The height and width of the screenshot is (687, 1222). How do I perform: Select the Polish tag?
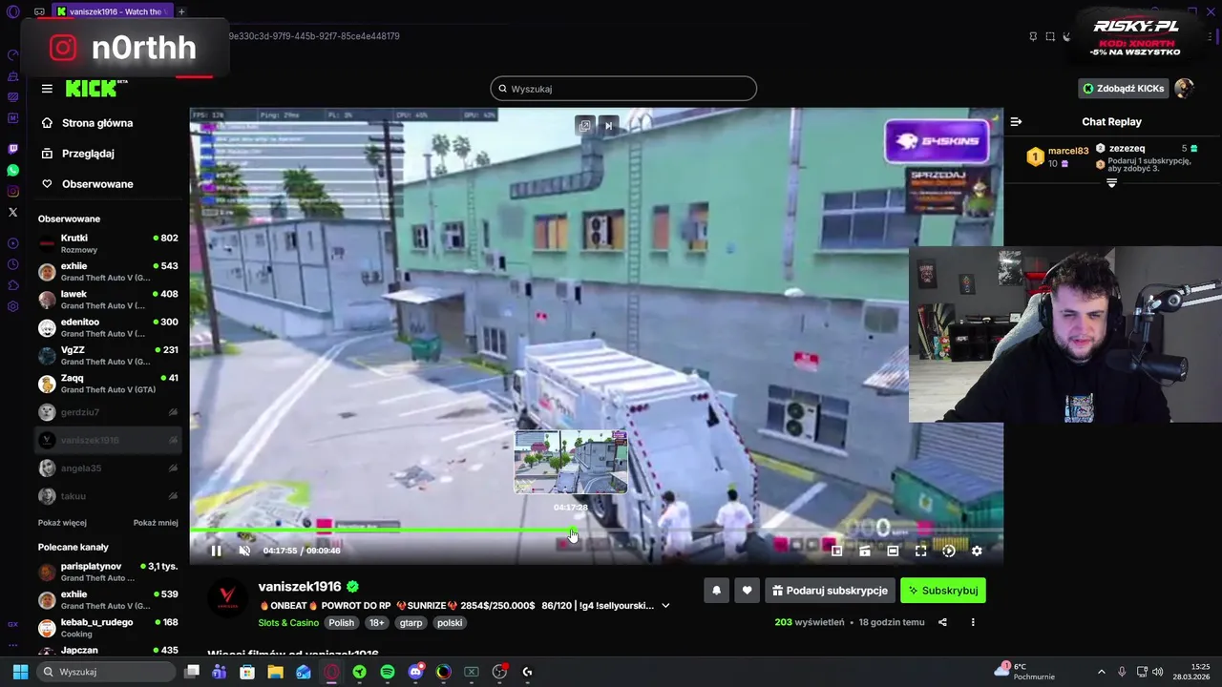[x=341, y=623]
